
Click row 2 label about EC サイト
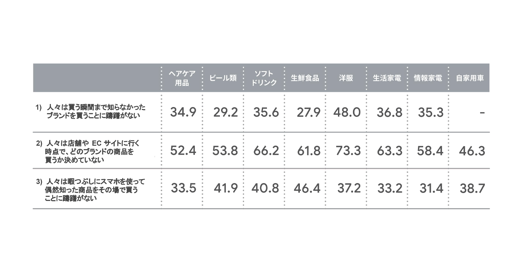pyautogui.click(x=88, y=151)
